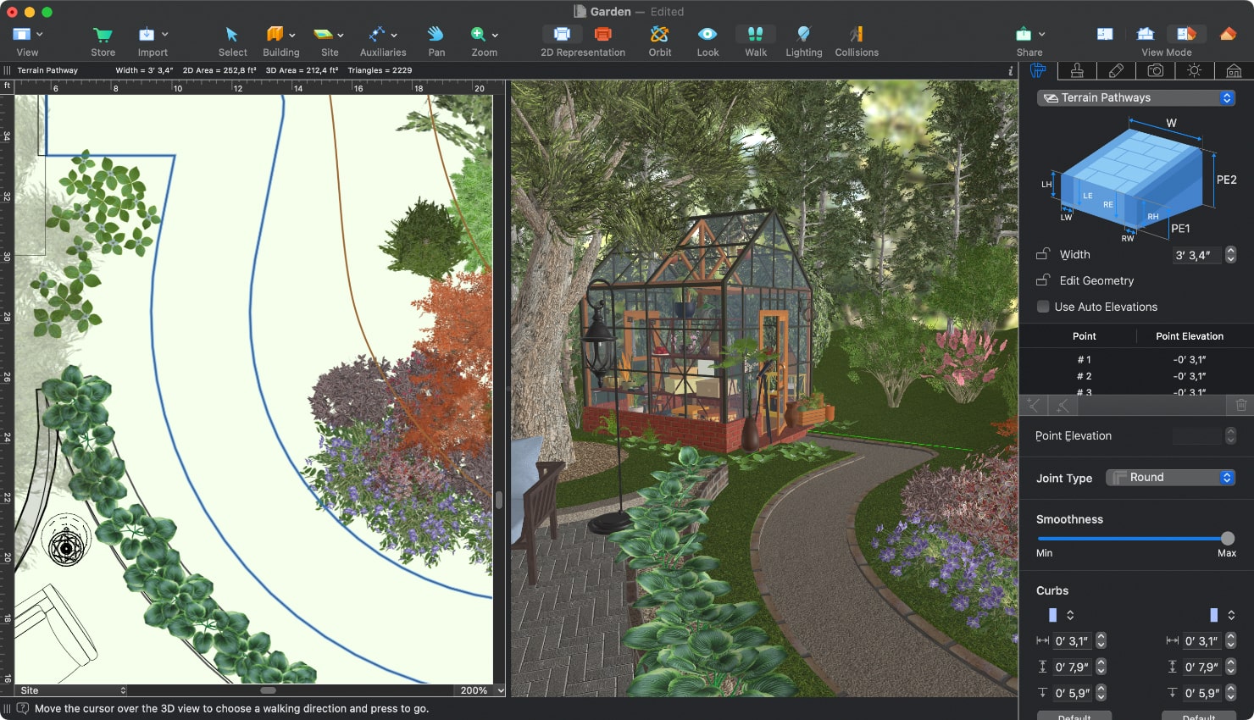Open the Building inspector tab
This screenshot has height=720, width=1254.
(x=1234, y=70)
